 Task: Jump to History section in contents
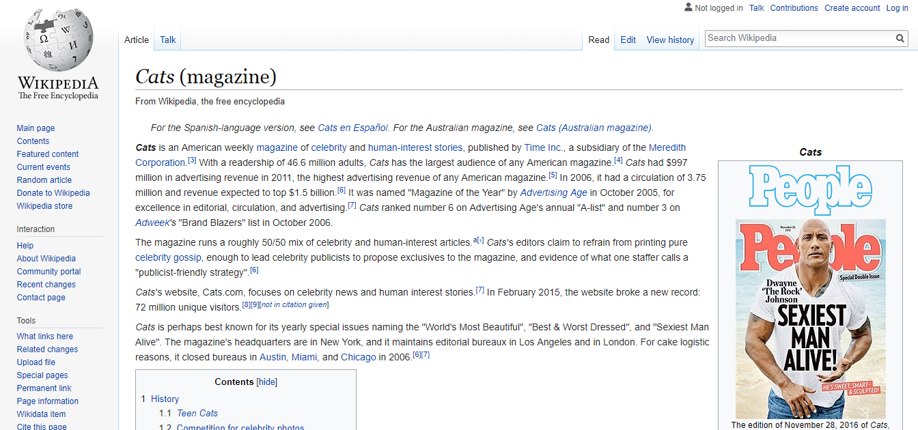point(165,399)
